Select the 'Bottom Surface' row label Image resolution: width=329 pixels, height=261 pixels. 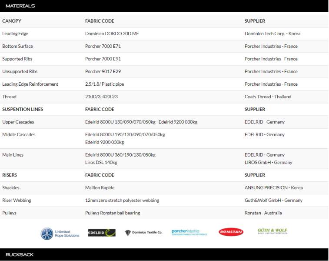coord(18,46)
